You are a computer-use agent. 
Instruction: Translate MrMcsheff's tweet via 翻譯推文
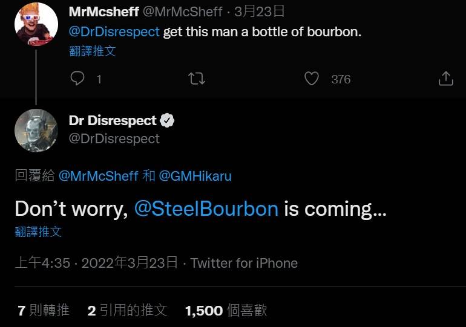point(92,51)
